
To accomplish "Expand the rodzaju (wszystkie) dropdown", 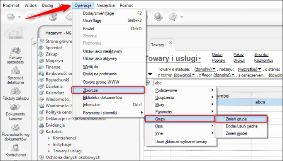I will tap(250, 69).
